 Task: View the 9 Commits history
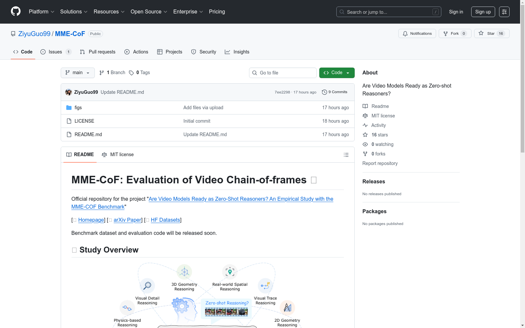335,92
